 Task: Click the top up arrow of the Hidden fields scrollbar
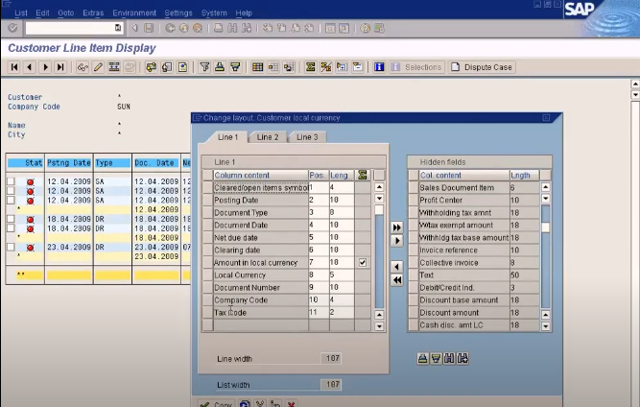coord(546,187)
